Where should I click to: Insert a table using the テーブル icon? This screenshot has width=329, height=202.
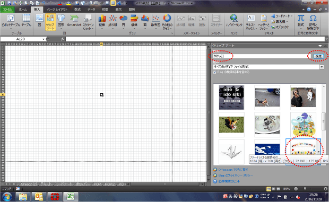(x=26, y=21)
